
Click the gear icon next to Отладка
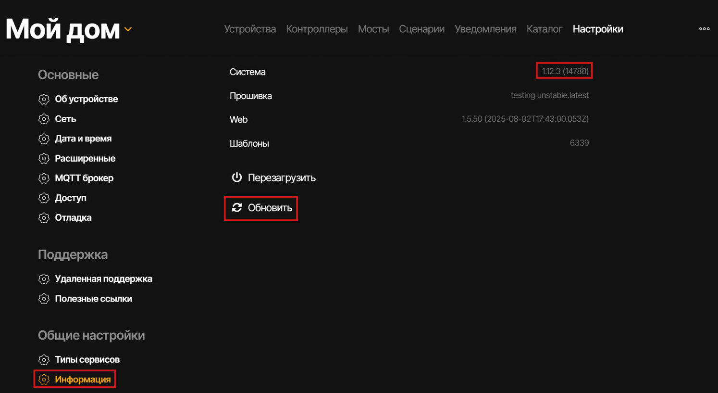click(44, 218)
